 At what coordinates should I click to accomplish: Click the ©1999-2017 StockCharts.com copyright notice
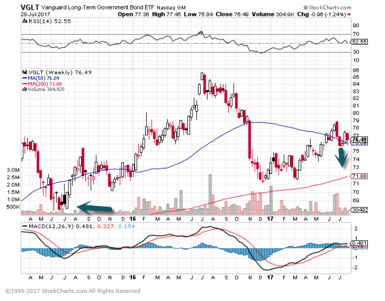73,291
